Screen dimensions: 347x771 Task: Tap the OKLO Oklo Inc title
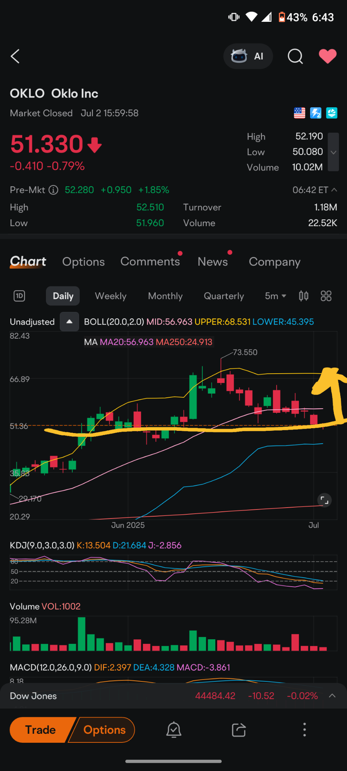(54, 93)
